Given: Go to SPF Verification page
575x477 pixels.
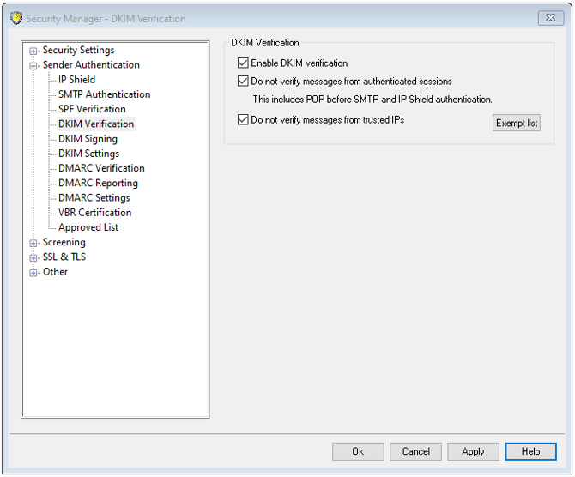Looking at the screenshot, I should [92, 109].
